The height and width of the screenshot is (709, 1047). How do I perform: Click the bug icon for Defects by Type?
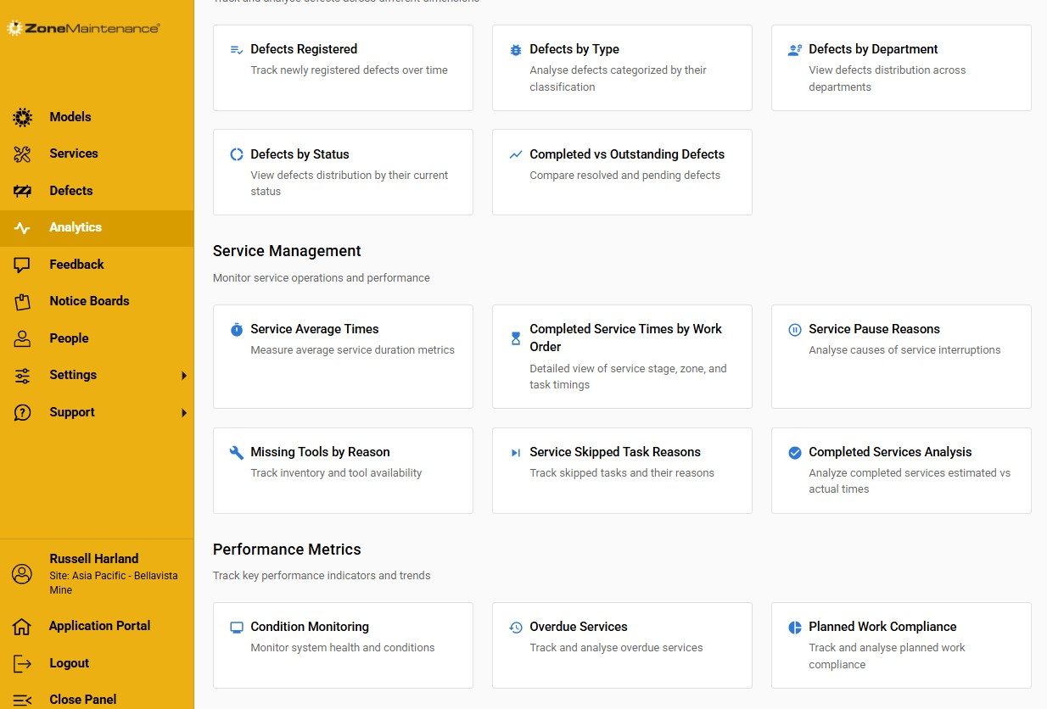516,50
